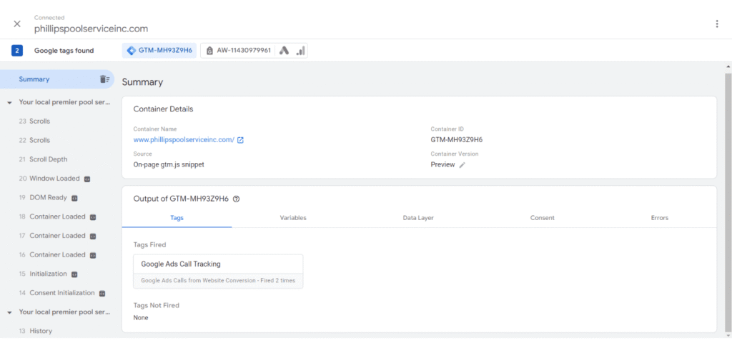Click API icon beside Consent Initialization
The image size is (732, 348).
102,294
